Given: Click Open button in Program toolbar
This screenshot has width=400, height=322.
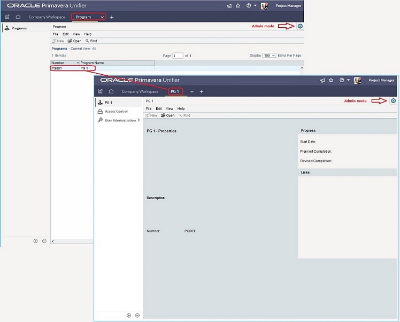Looking at the screenshot, I should pyautogui.click(x=74, y=41).
